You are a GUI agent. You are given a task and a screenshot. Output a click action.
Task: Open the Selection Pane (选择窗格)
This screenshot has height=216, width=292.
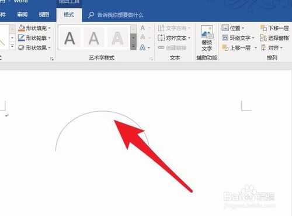[274, 38]
